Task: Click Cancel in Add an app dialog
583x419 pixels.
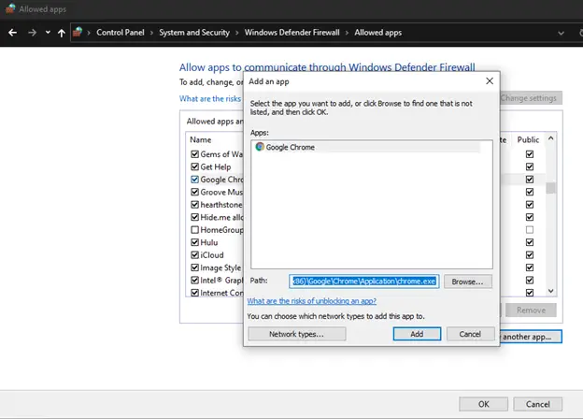Action: click(x=470, y=334)
